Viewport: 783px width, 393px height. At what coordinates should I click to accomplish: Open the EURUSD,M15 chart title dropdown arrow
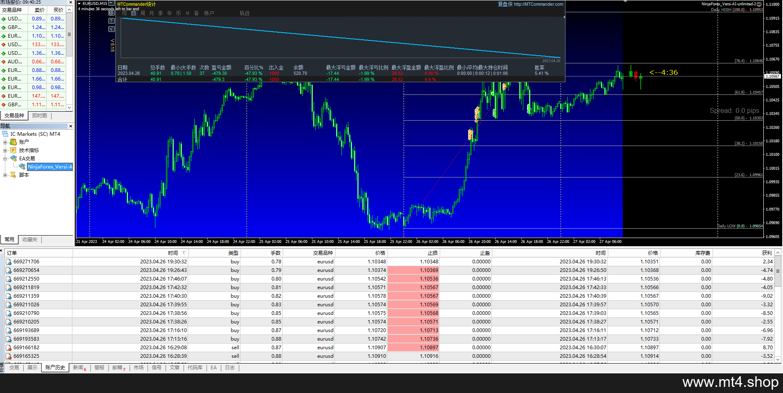[79, 4]
